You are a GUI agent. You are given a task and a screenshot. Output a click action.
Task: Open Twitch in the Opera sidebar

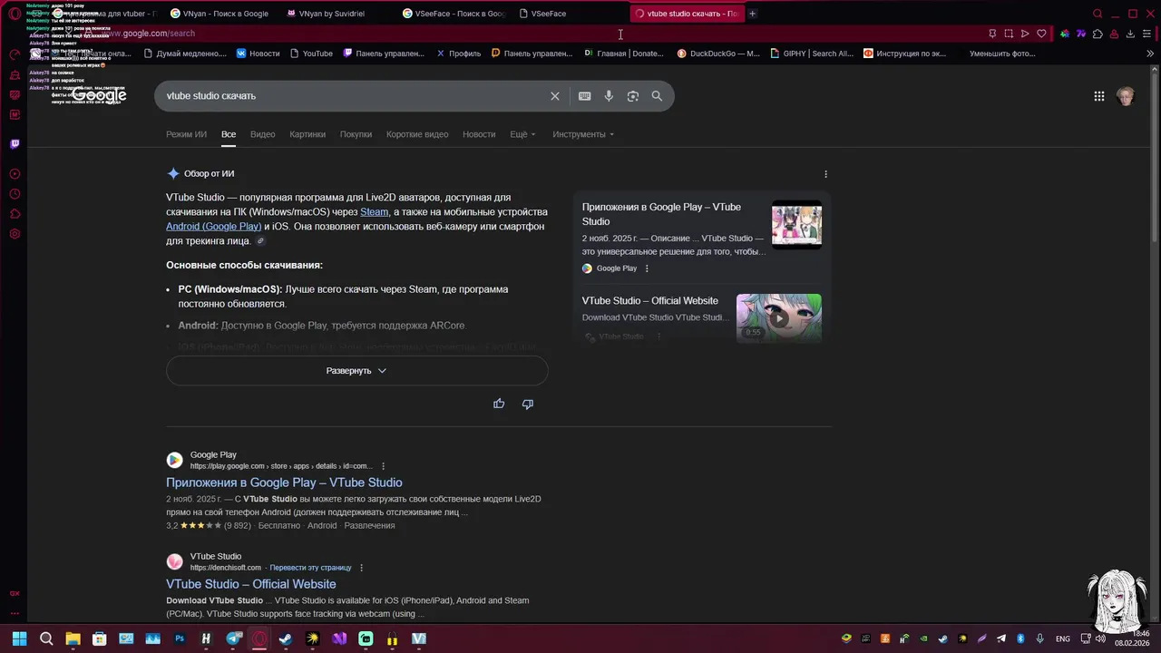(x=15, y=144)
